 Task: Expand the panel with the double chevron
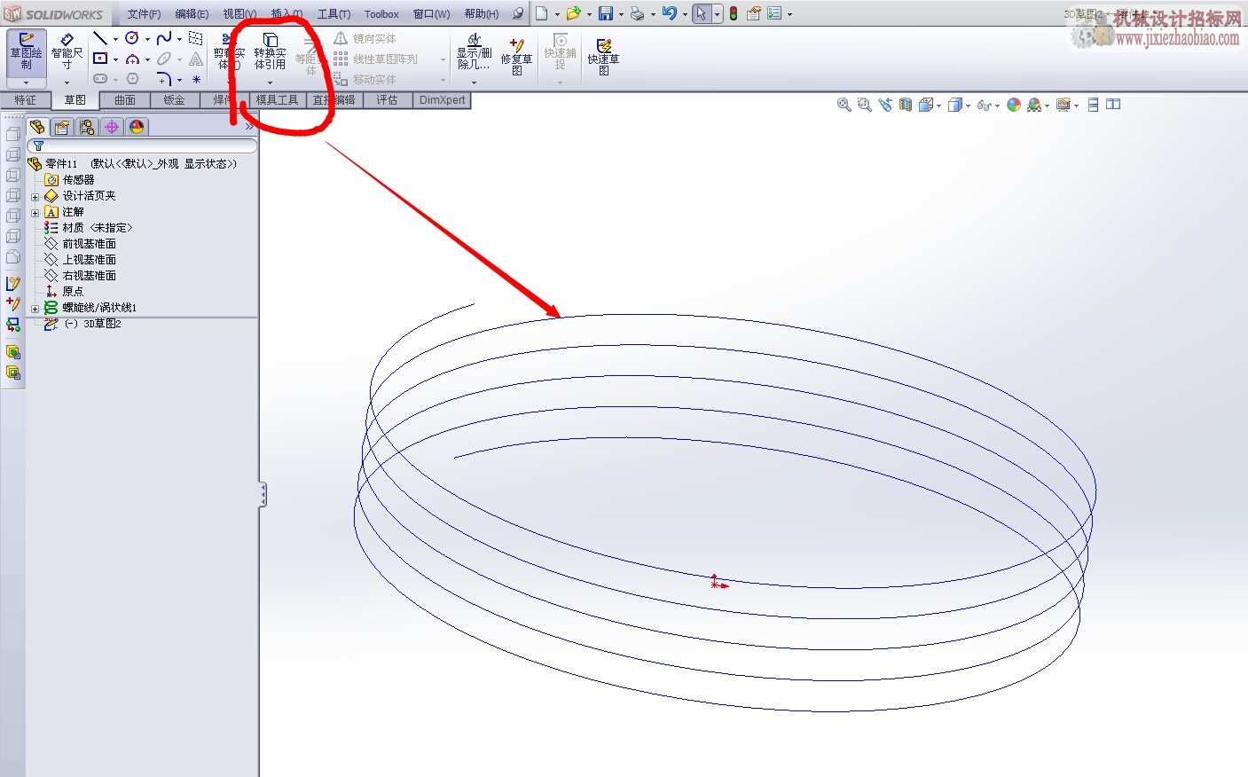pos(249,127)
